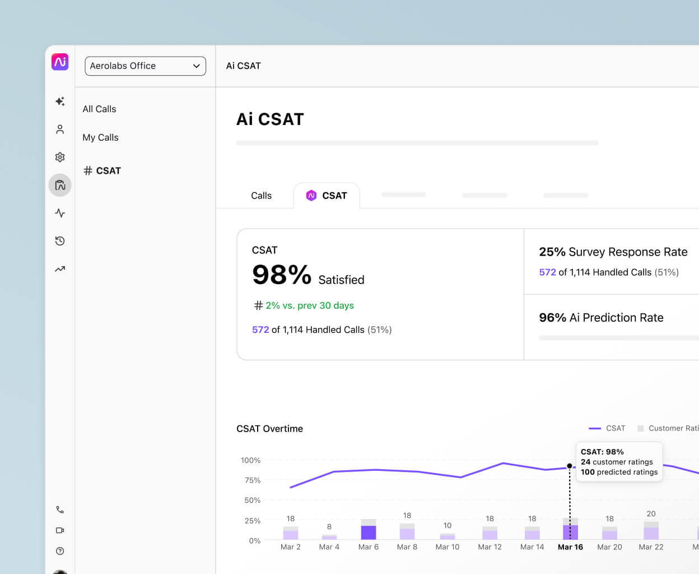
Task: Open call history via clock icon
Action: coord(60,241)
